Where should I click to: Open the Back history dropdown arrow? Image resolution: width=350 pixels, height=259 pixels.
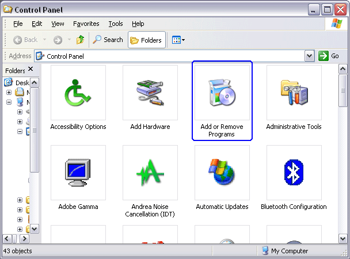45,40
